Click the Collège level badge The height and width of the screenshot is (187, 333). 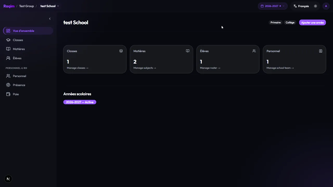tap(290, 23)
